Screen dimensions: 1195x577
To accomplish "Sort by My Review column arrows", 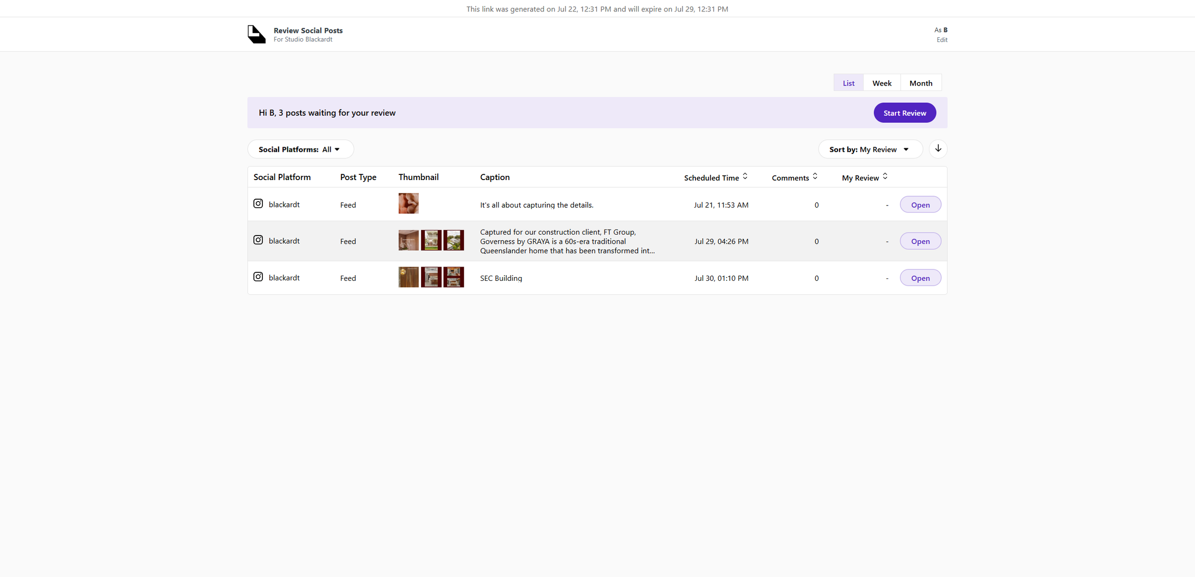I will pos(885,177).
